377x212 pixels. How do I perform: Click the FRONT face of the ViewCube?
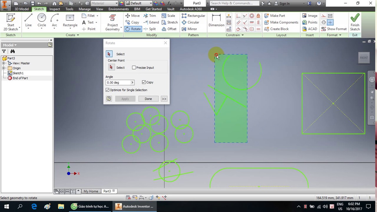pyautogui.click(x=364, y=58)
